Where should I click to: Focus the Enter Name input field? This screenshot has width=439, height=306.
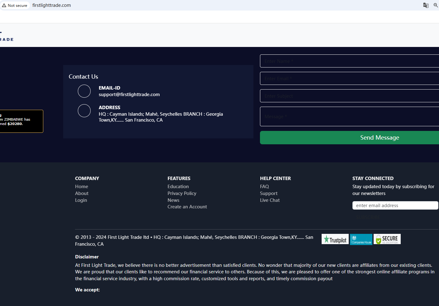click(x=349, y=61)
